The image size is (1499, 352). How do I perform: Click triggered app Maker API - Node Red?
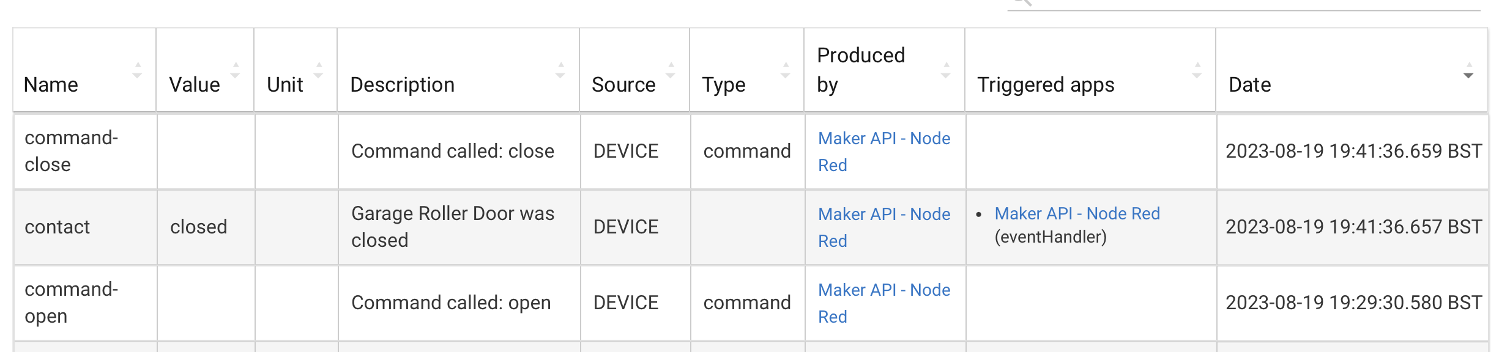pyautogui.click(x=1077, y=214)
